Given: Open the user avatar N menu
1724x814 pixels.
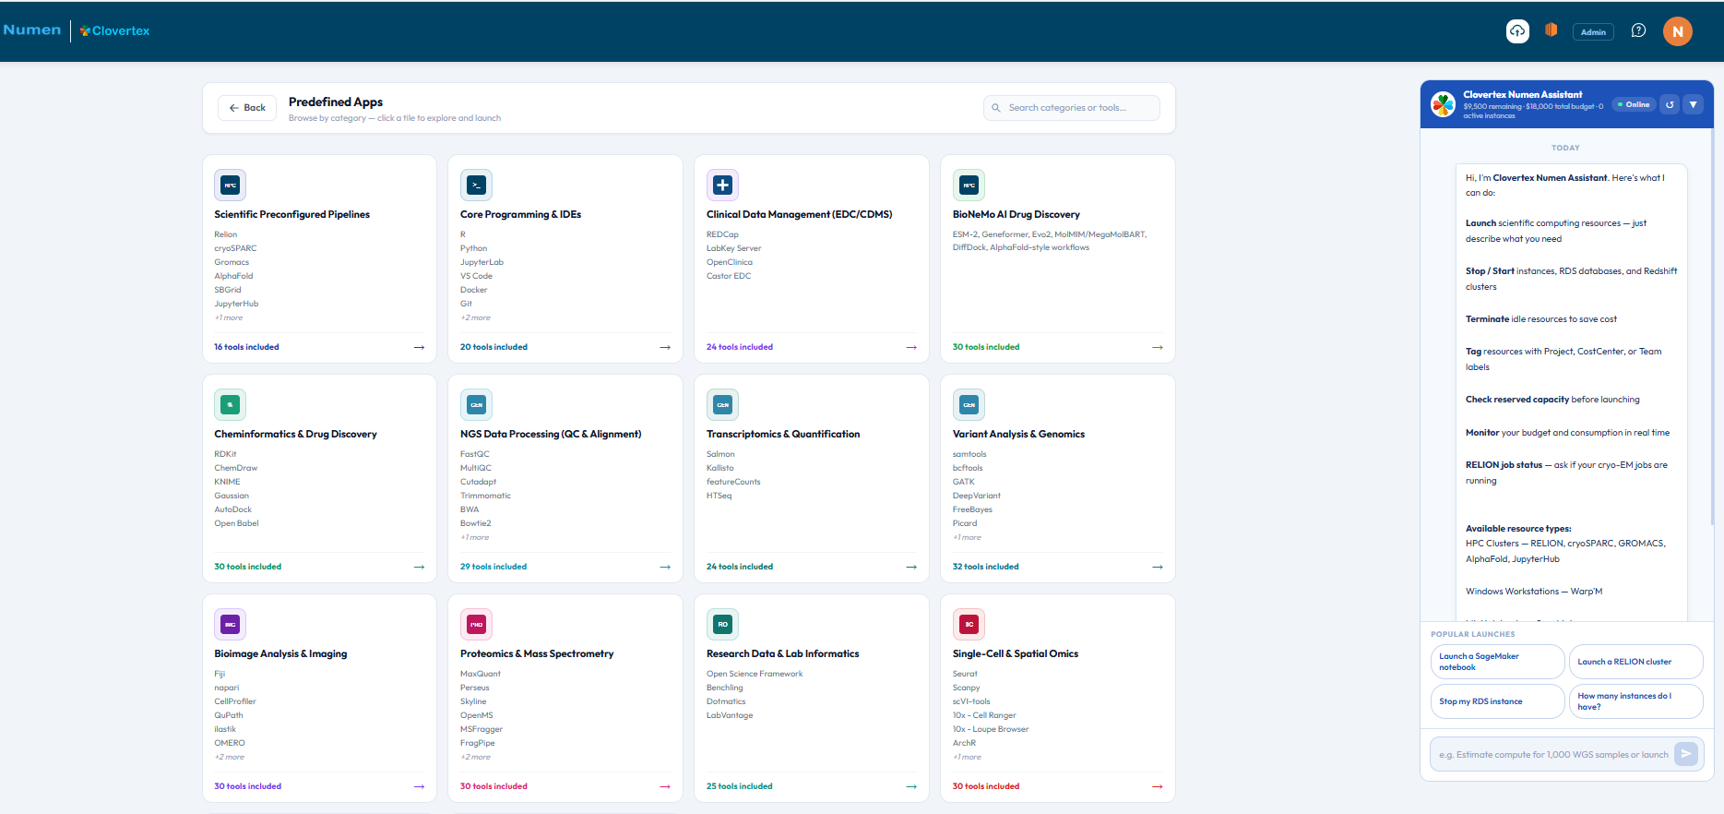Looking at the screenshot, I should (x=1678, y=31).
